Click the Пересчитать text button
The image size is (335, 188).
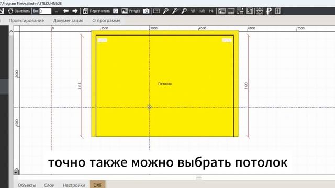(x=100, y=11)
